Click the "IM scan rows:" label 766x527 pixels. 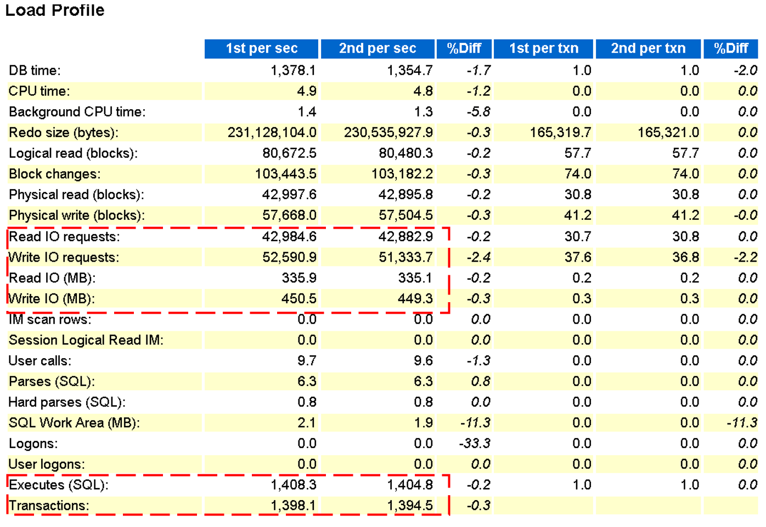coord(50,320)
